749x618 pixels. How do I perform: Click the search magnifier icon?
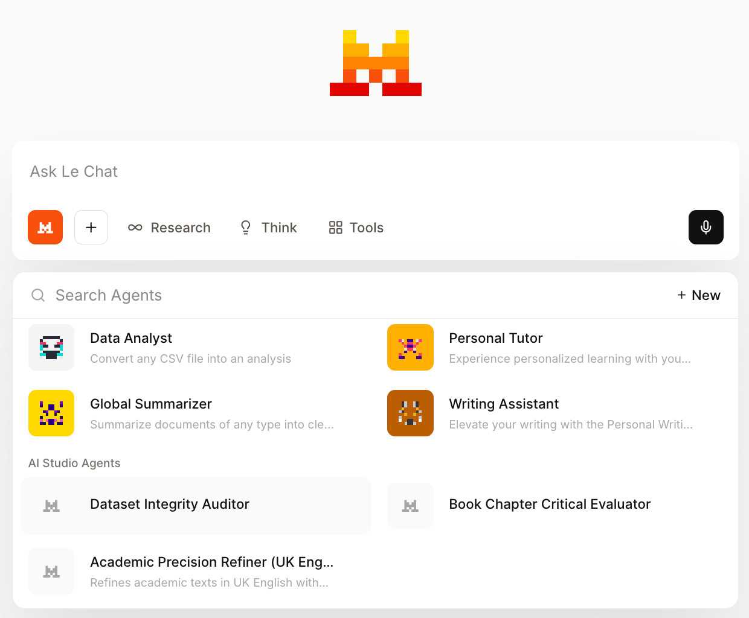click(38, 295)
